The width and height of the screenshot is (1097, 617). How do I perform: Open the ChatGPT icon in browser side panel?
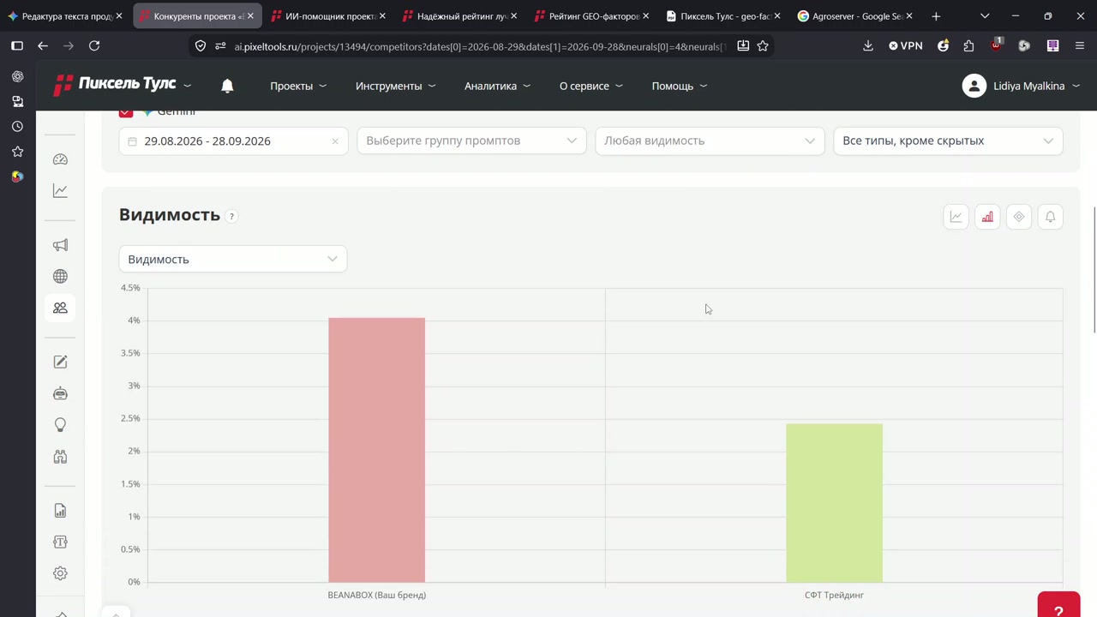pos(17,76)
